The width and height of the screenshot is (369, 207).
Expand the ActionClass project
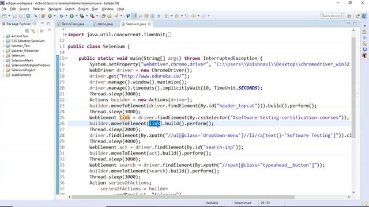tap(3, 36)
